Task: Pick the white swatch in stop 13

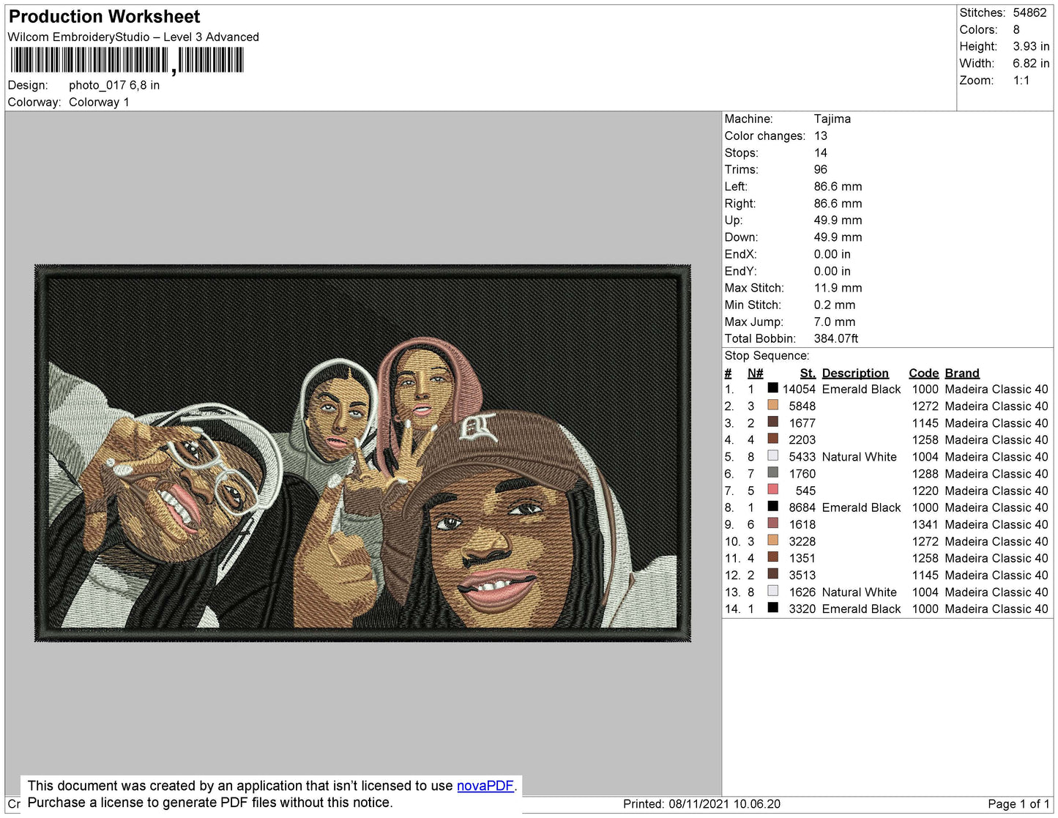Action: (772, 590)
